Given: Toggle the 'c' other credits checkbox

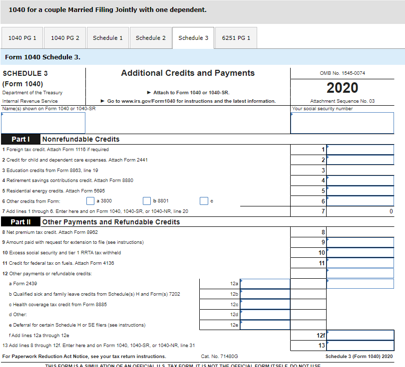Looking at the screenshot, I should [204, 201].
